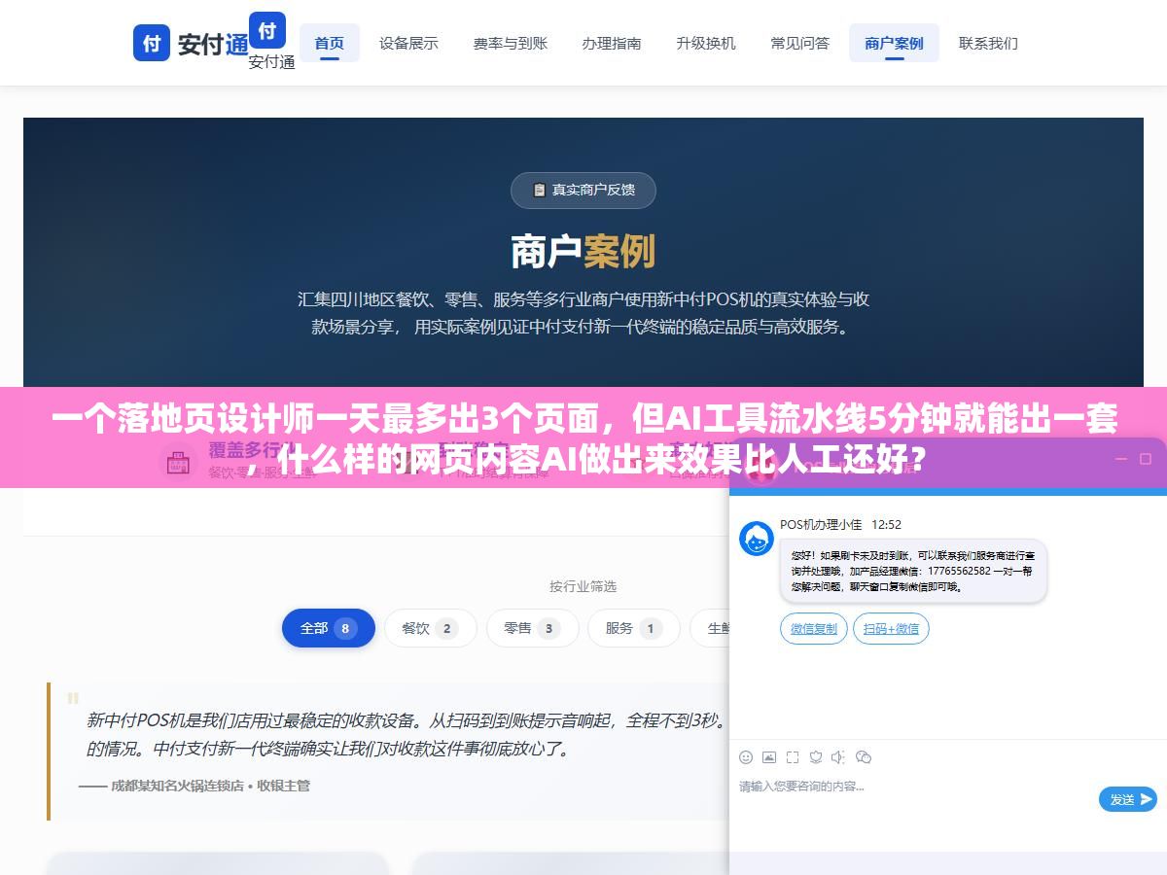Viewport: 1167px width, 875px height.
Task: Click the chat message bubble with WeChat number
Action: [913, 571]
